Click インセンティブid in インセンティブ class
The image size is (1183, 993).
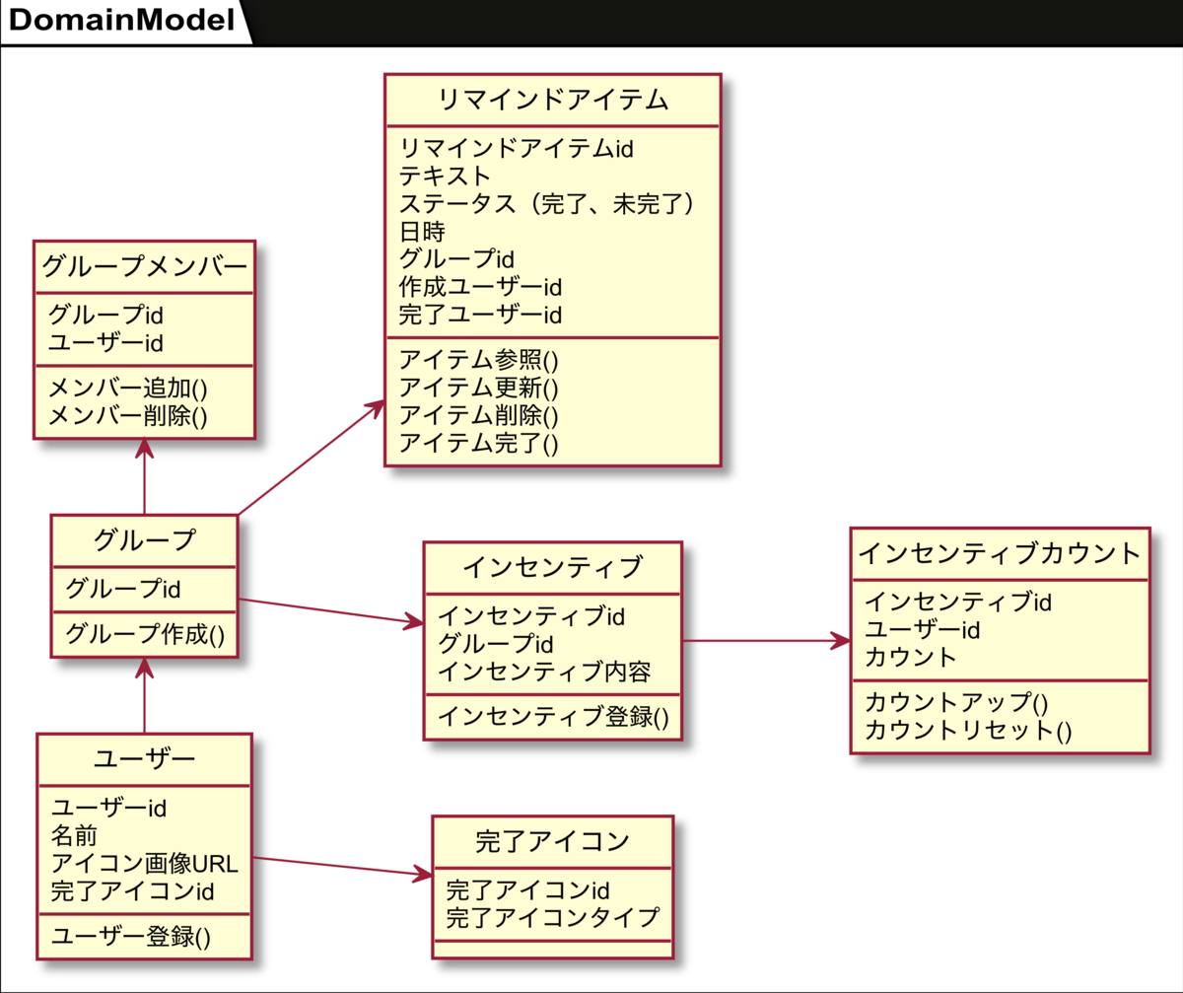click(x=531, y=616)
